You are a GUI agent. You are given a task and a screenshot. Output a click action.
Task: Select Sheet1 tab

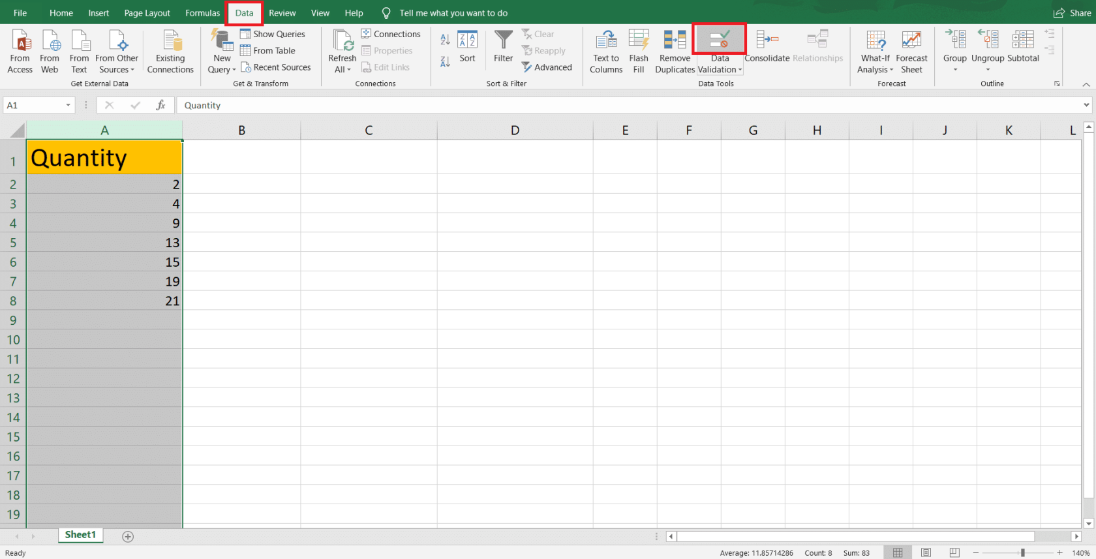[80, 535]
